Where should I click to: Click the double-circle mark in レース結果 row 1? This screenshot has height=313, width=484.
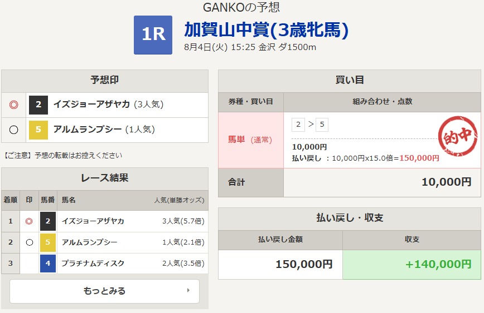click(x=29, y=221)
